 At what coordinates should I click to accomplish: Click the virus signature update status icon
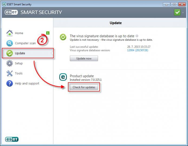63,37
